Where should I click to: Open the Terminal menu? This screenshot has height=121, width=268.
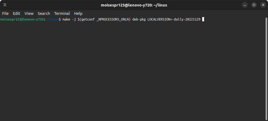coord(62,14)
